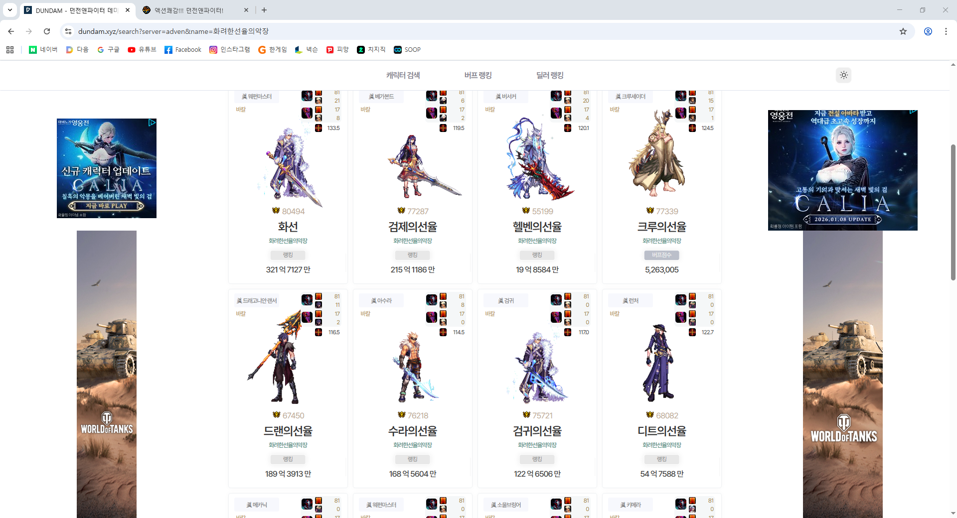Screen dimensions: 957x518
Task: Switch to the 던전앤파이터 second tab
Action: pyautogui.click(x=189, y=10)
